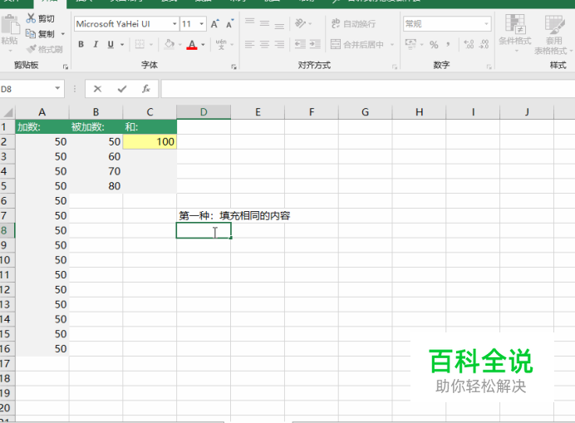Image resolution: width=575 pixels, height=423 pixels.
Task: Open 条件格式 conditional formatting
Action: (x=515, y=33)
